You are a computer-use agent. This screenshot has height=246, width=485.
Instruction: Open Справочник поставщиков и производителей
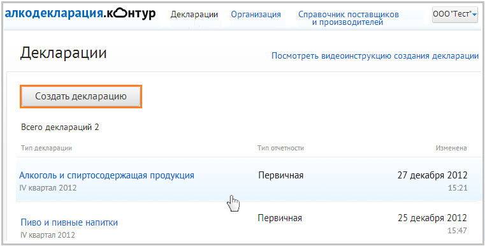pos(348,18)
